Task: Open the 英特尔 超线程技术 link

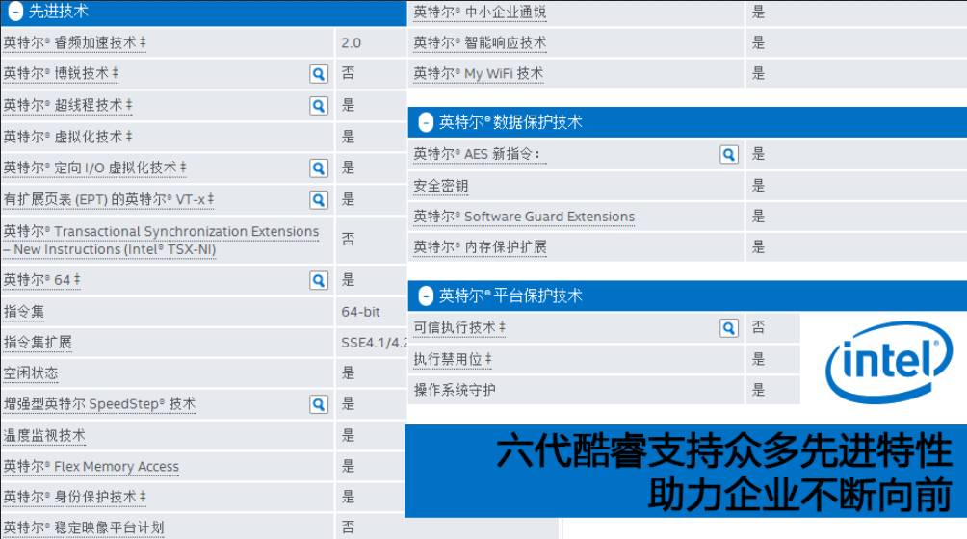Action: click(67, 105)
